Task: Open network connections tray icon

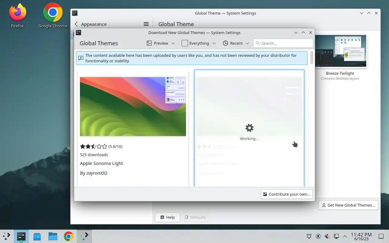Action: pyautogui.click(x=336, y=236)
